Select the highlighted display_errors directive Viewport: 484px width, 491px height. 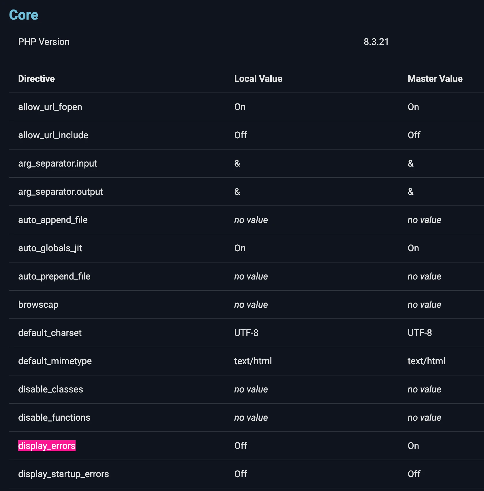pos(47,446)
